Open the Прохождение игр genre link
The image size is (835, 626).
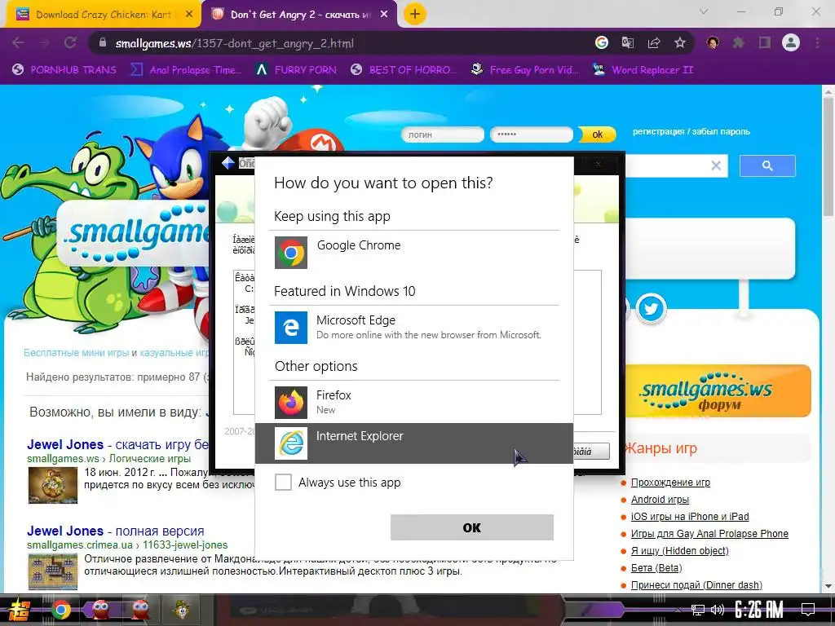coord(670,483)
